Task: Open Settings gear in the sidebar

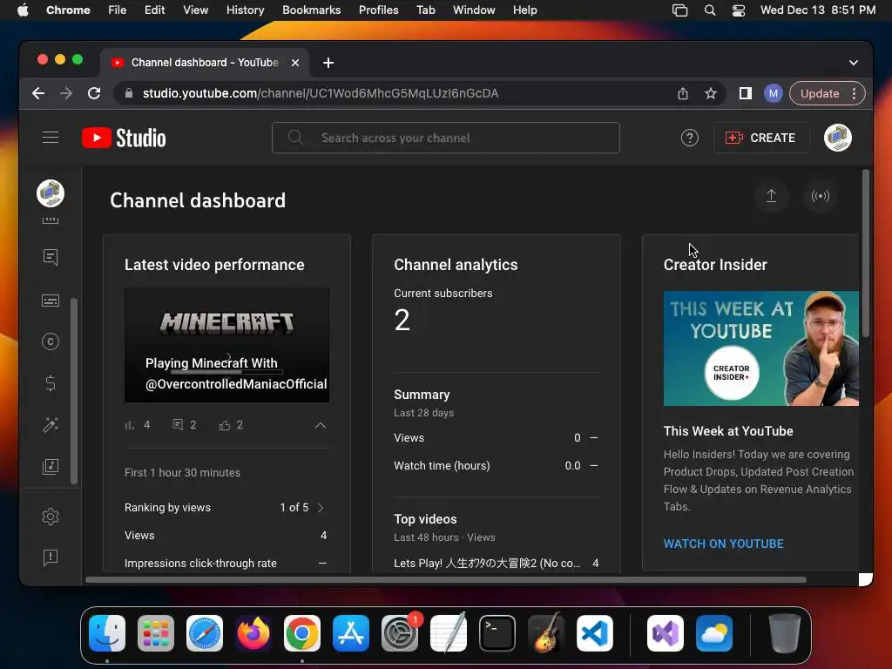Action: (x=50, y=517)
